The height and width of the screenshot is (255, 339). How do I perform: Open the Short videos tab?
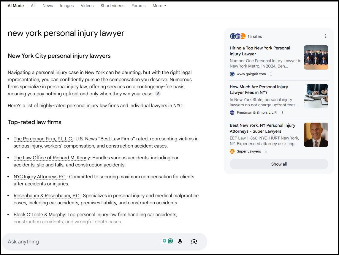point(113,6)
